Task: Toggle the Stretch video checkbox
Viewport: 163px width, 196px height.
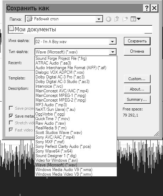Action: pos(11,123)
